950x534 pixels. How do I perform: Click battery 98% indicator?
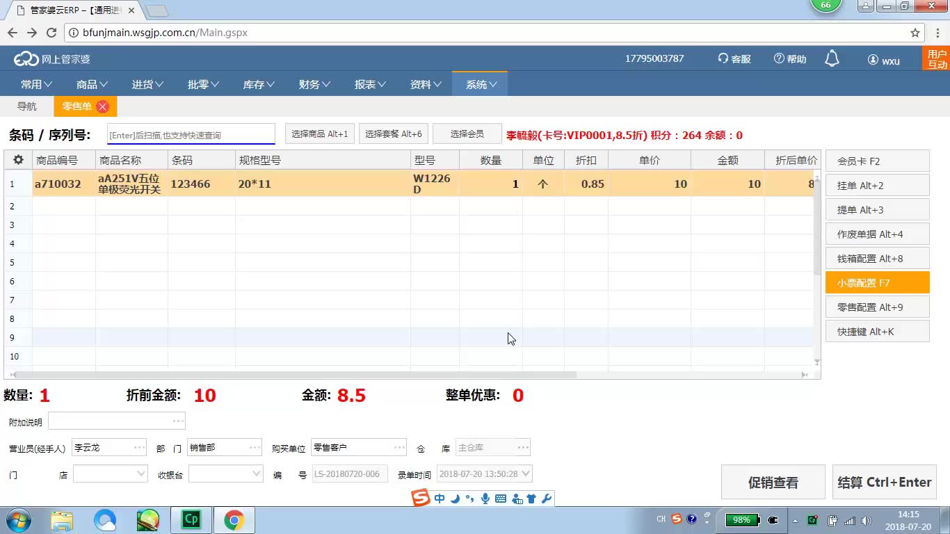tap(742, 520)
